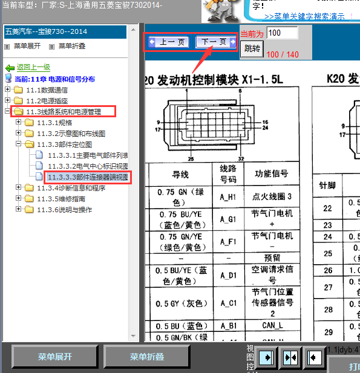Click the bottom 菜单展开 button

tap(55, 356)
